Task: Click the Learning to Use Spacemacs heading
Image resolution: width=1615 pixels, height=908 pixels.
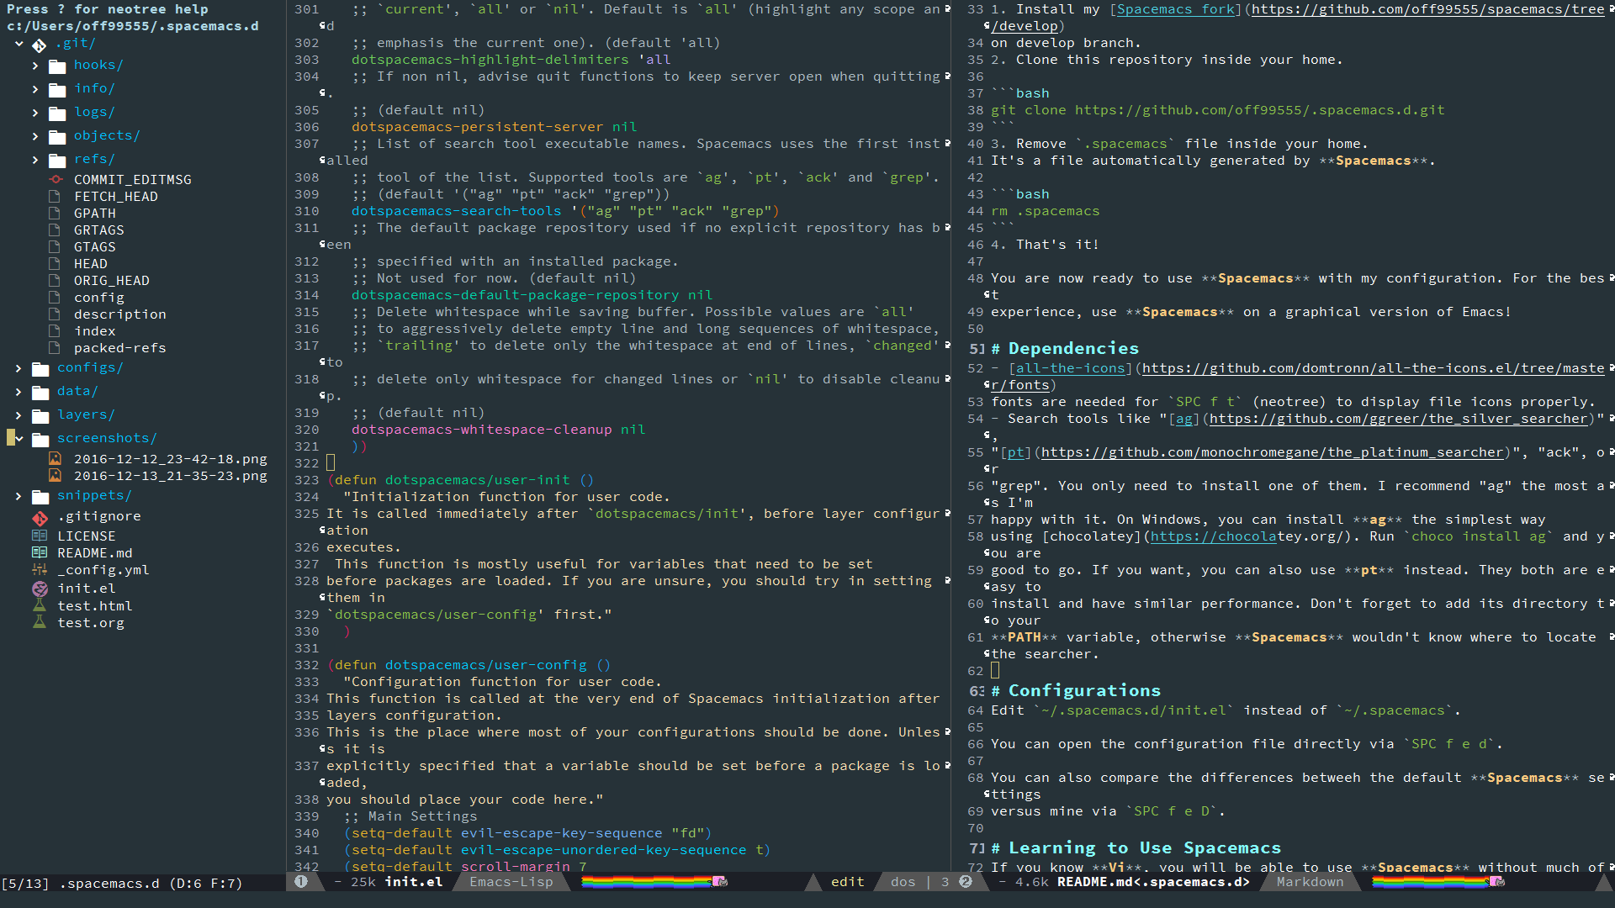Action: coord(1145,847)
